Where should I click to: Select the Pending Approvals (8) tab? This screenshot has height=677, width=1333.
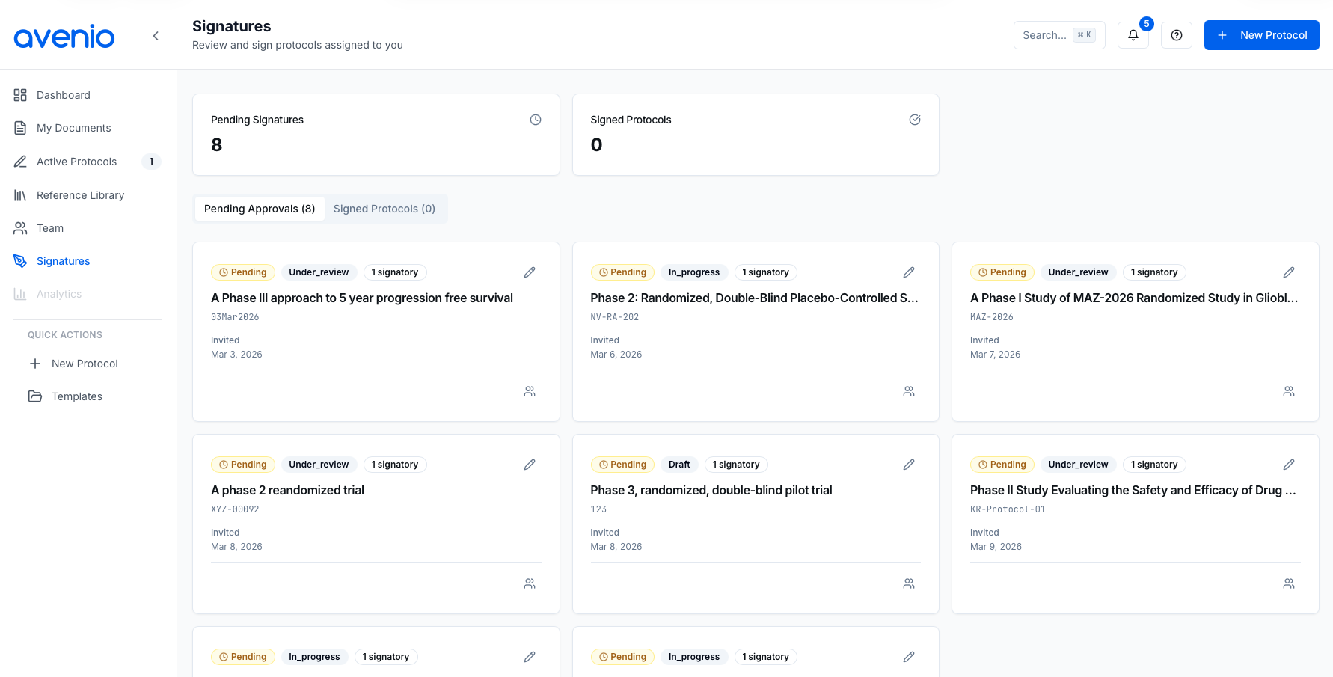[x=260, y=209]
